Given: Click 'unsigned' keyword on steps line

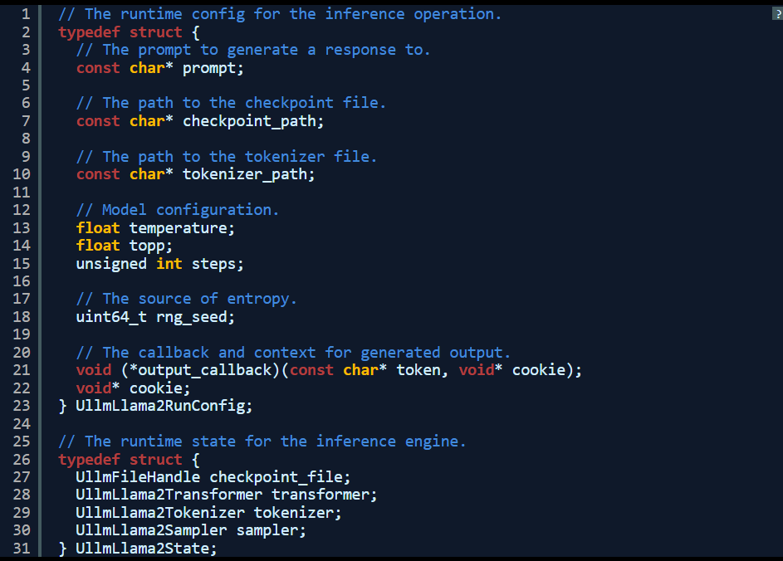Looking at the screenshot, I should [111, 264].
